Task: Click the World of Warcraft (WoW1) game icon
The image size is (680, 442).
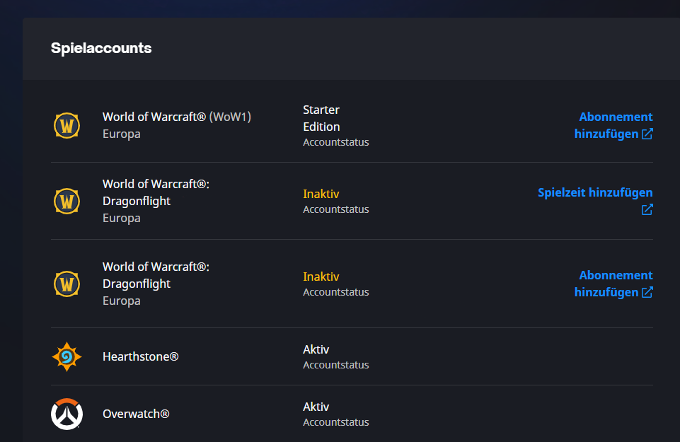Action: [67, 126]
